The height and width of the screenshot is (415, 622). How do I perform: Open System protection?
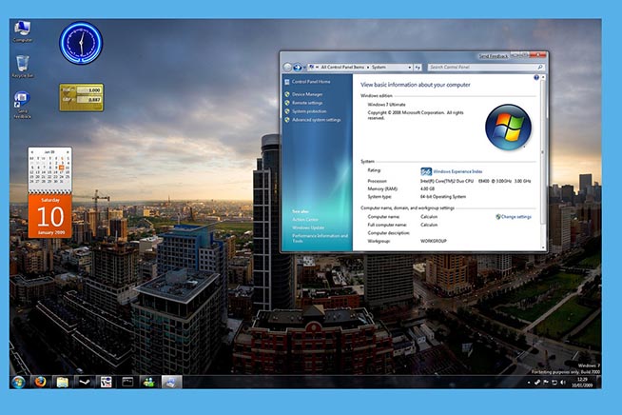[x=309, y=111]
